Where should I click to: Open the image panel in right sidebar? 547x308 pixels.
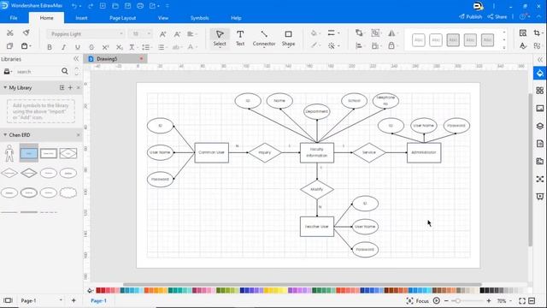click(539, 109)
